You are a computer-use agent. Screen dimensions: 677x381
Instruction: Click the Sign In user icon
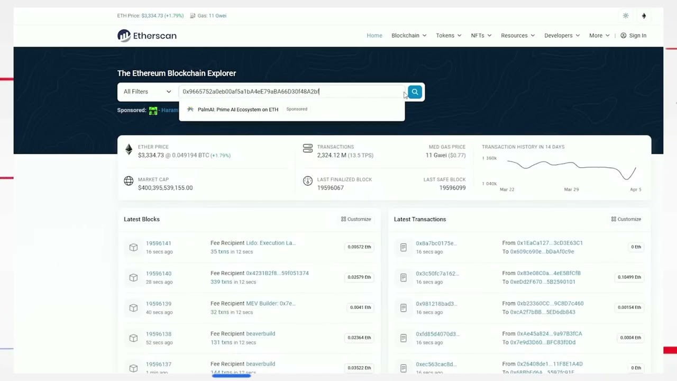[x=623, y=35]
